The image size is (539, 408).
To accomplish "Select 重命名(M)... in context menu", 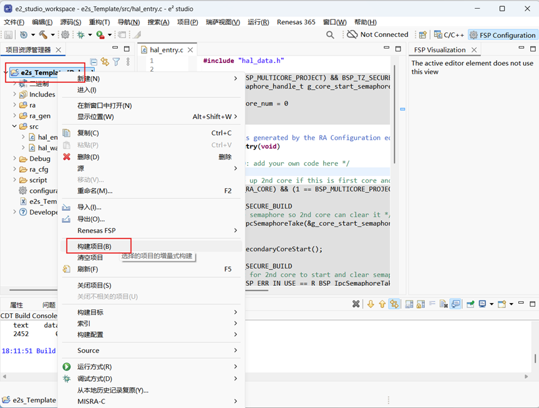I will point(152,191).
